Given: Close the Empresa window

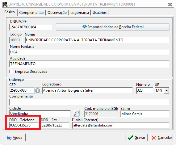Looking at the screenshot, I should pyautogui.click(x=170, y=5).
